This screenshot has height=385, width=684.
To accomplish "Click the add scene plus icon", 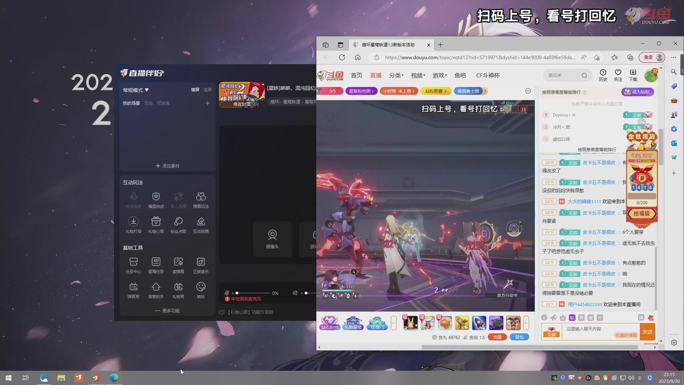I will click(x=208, y=103).
